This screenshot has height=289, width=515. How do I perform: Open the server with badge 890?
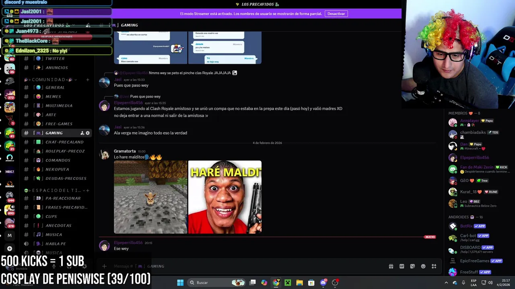pyautogui.click(x=10, y=210)
